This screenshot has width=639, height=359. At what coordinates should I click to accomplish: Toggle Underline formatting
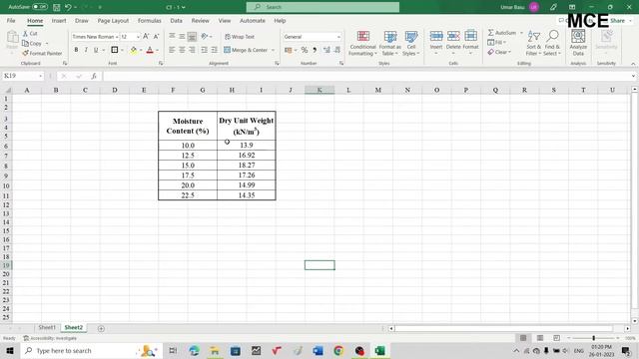96,50
